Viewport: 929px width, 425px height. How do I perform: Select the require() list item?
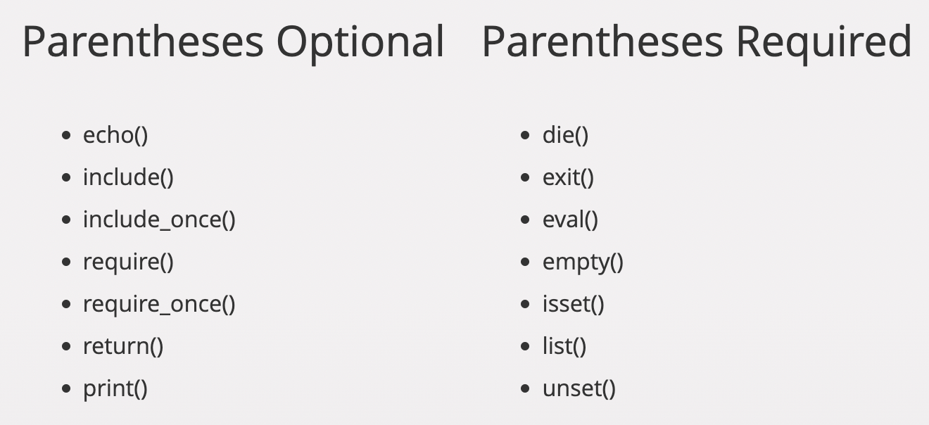tap(128, 262)
